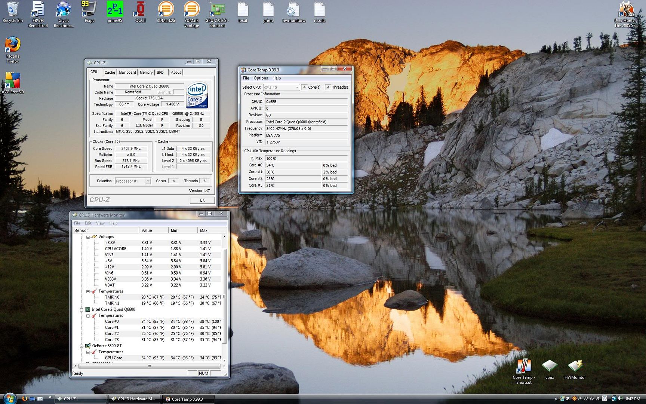This screenshot has height=404, width=646.
Task: Switch to Core Temp from the taskbar
Action: (x=188, y=399)
